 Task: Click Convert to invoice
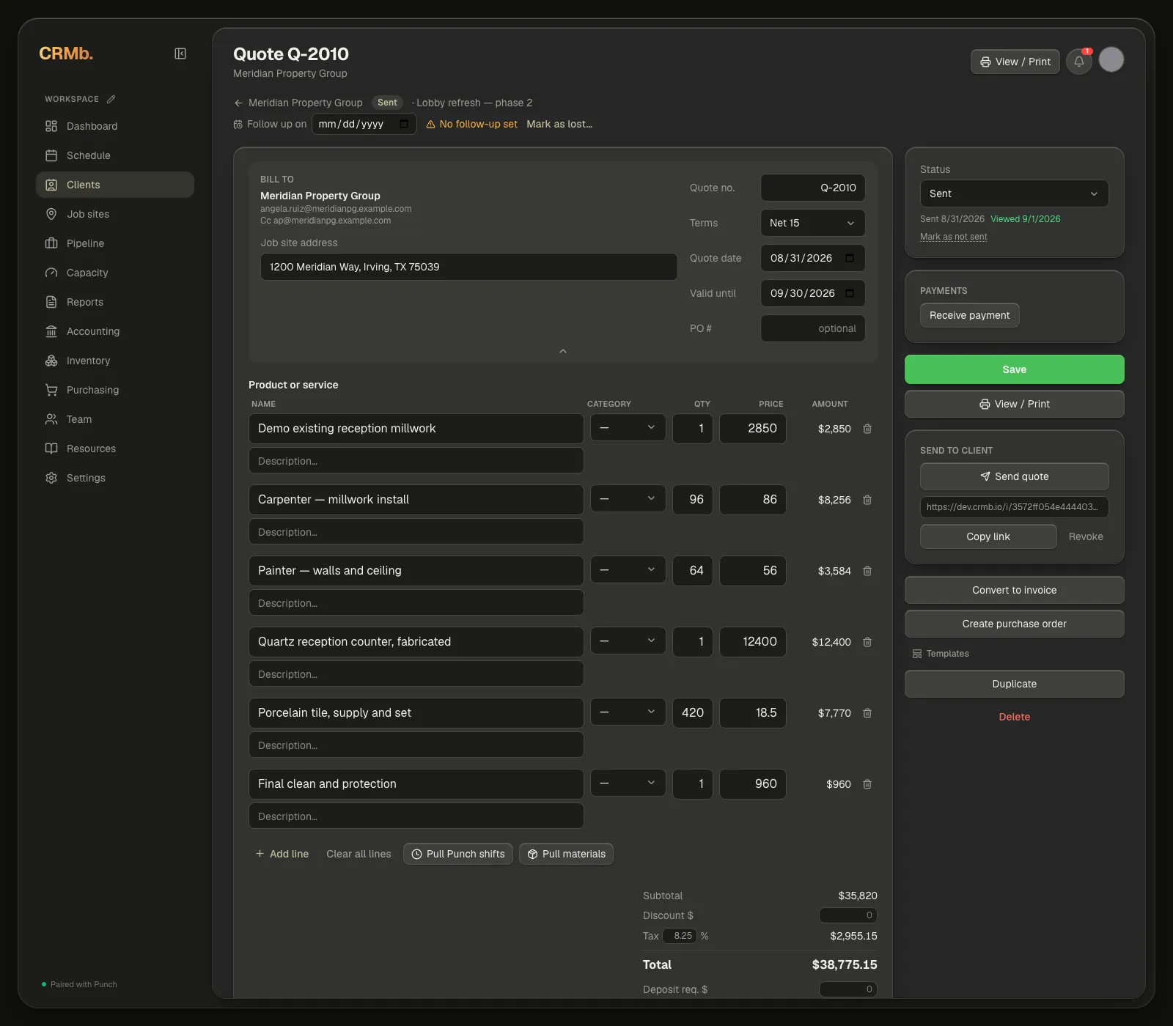(x=1015, y=590)
